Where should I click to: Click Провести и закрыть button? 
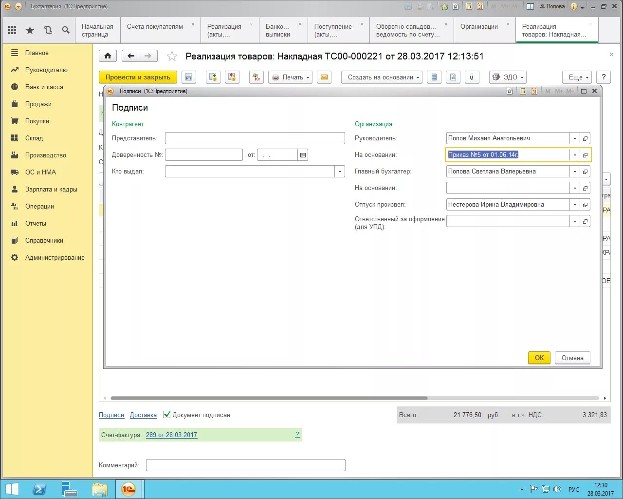tap(138, 77)
